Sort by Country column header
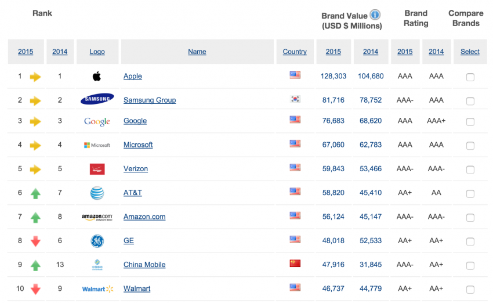The width and height of the screenshot is (493, 303). [x=295, y=52]
